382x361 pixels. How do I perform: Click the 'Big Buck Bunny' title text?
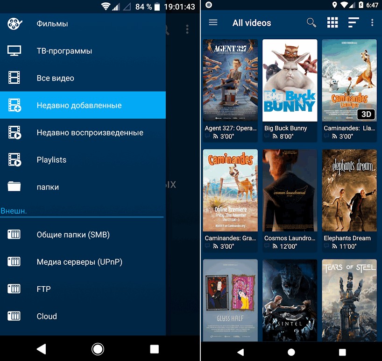[285, 128]
